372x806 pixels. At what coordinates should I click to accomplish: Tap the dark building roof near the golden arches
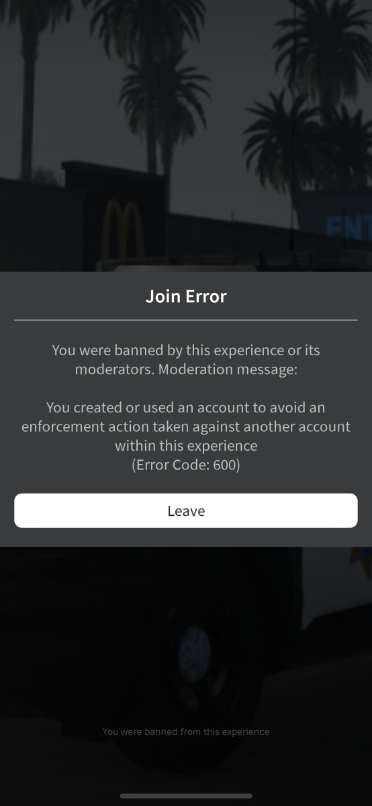coord(114,171)
